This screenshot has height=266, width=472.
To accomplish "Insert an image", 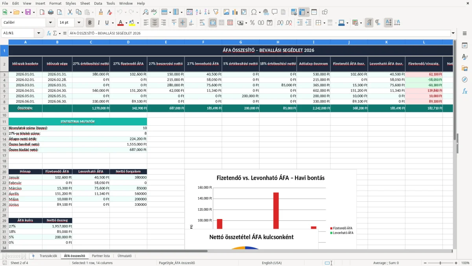I will [x=227, y=12].
